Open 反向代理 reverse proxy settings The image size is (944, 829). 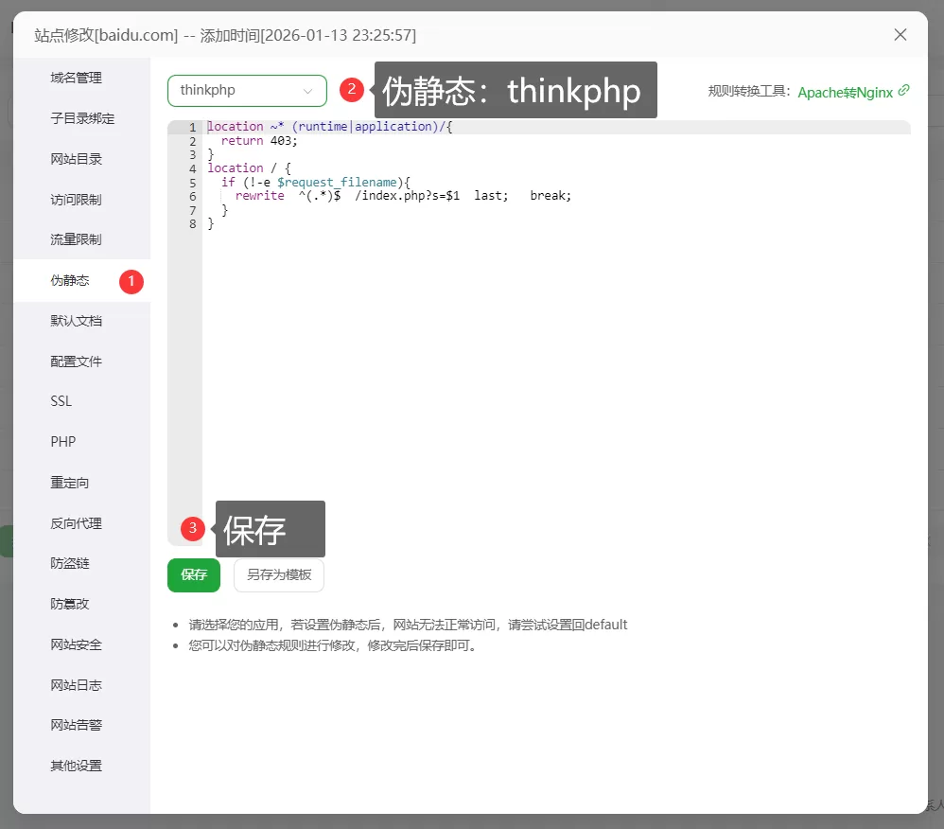coord(76,522)
